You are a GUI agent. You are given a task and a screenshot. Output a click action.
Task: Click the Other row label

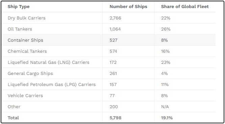(x=14, y=107)
